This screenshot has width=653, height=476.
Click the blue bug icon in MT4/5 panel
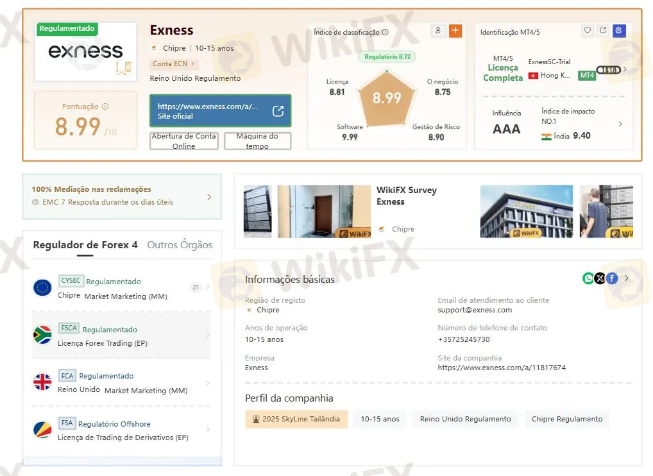click(x=619, y=30)
